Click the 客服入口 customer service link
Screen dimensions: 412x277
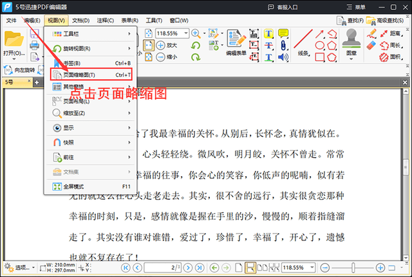(283, 7)
